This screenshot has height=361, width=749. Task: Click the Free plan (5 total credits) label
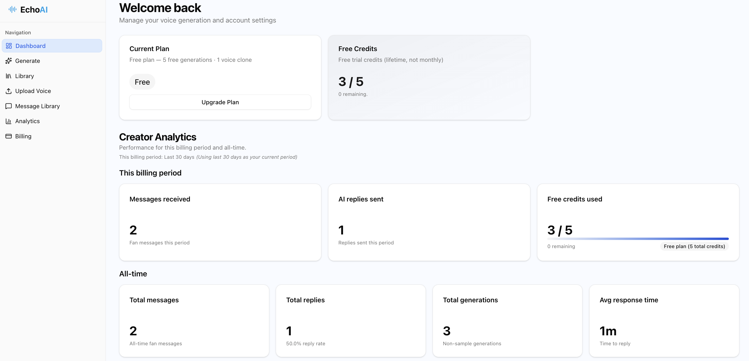pos(694,246)
